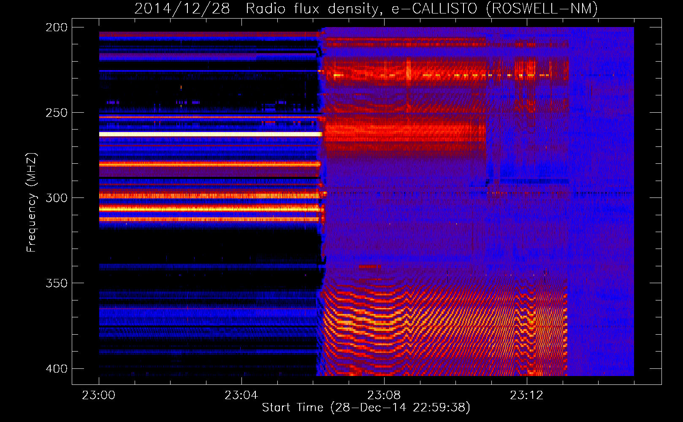Click the Start Time (28-Dec-14 22:59:38) caption
Viewport: 683px width, 422px height.
[x=366, y=408]
